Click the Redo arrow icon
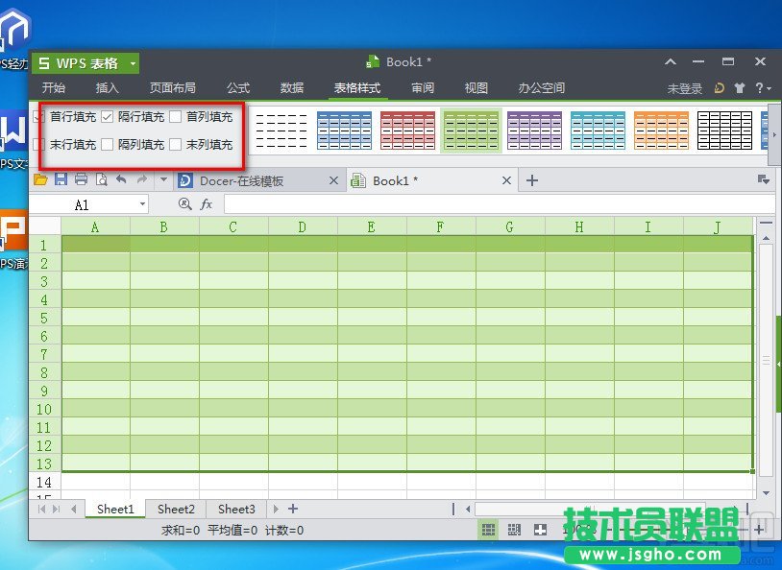The image size is (782, 570). click(141, 178)
